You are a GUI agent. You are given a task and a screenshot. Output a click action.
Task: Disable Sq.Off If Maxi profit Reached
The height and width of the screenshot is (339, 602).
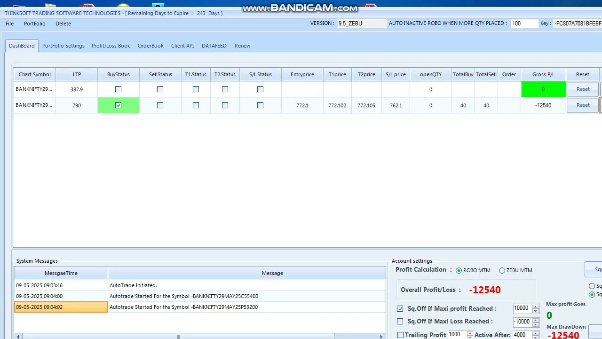pyautogui.click(x=400, y=308)
